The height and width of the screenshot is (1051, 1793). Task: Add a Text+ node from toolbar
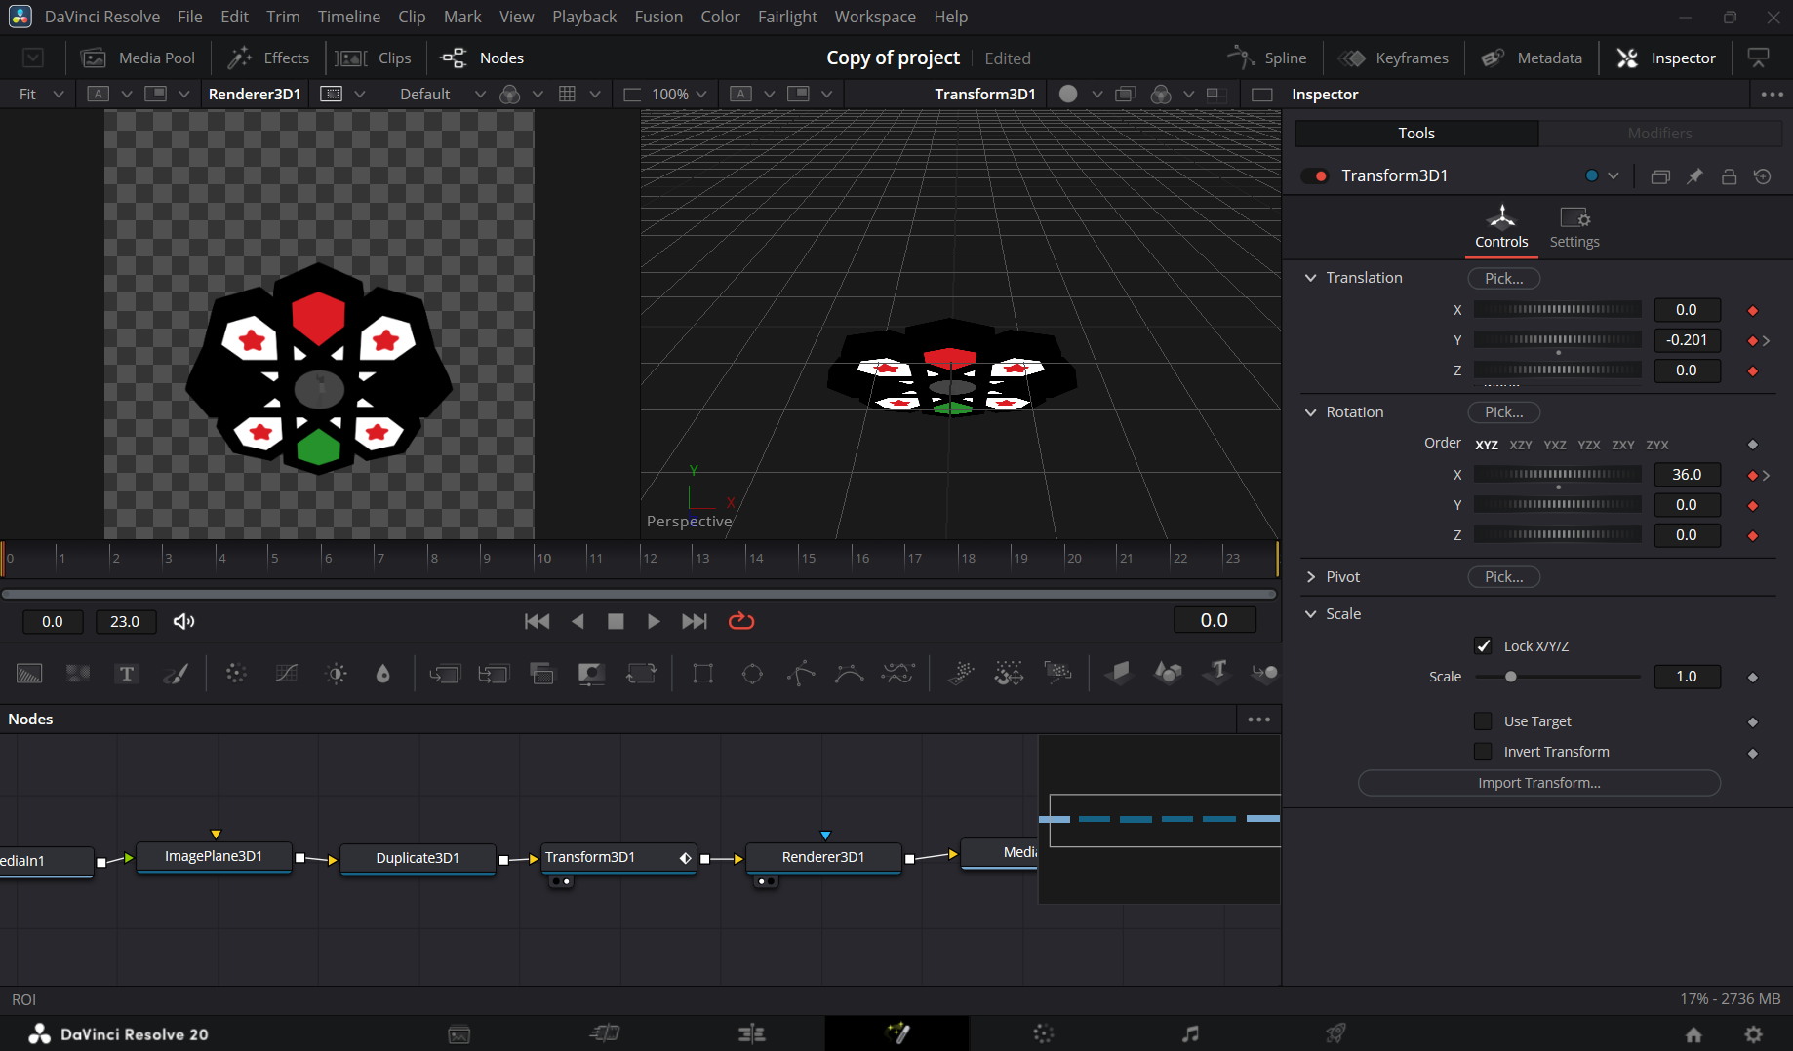127,674
